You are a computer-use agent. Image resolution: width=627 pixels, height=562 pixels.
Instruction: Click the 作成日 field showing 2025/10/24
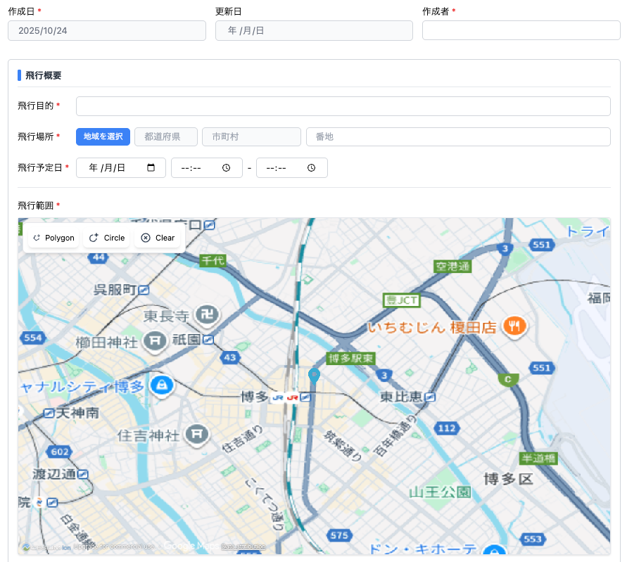pos(107,31)
